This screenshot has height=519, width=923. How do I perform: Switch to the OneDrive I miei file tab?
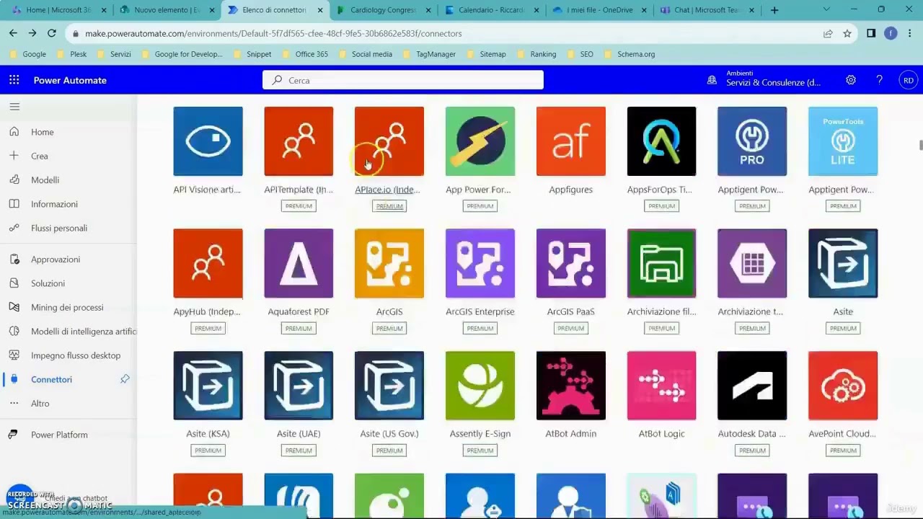599,10
